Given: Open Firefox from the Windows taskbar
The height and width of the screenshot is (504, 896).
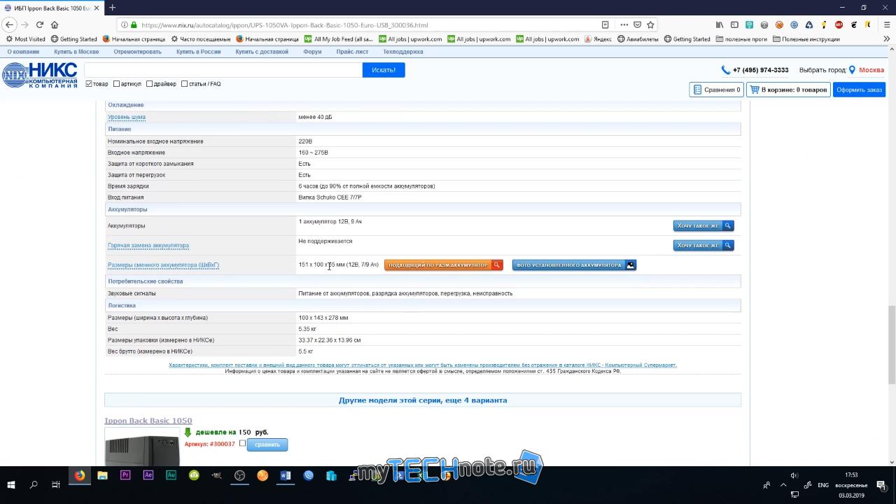Looking at the screenshot, I should coord(80,475).
